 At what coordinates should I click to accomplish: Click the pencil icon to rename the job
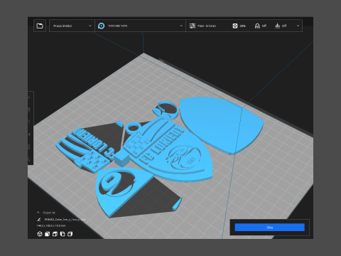click(x=39, y=220)
